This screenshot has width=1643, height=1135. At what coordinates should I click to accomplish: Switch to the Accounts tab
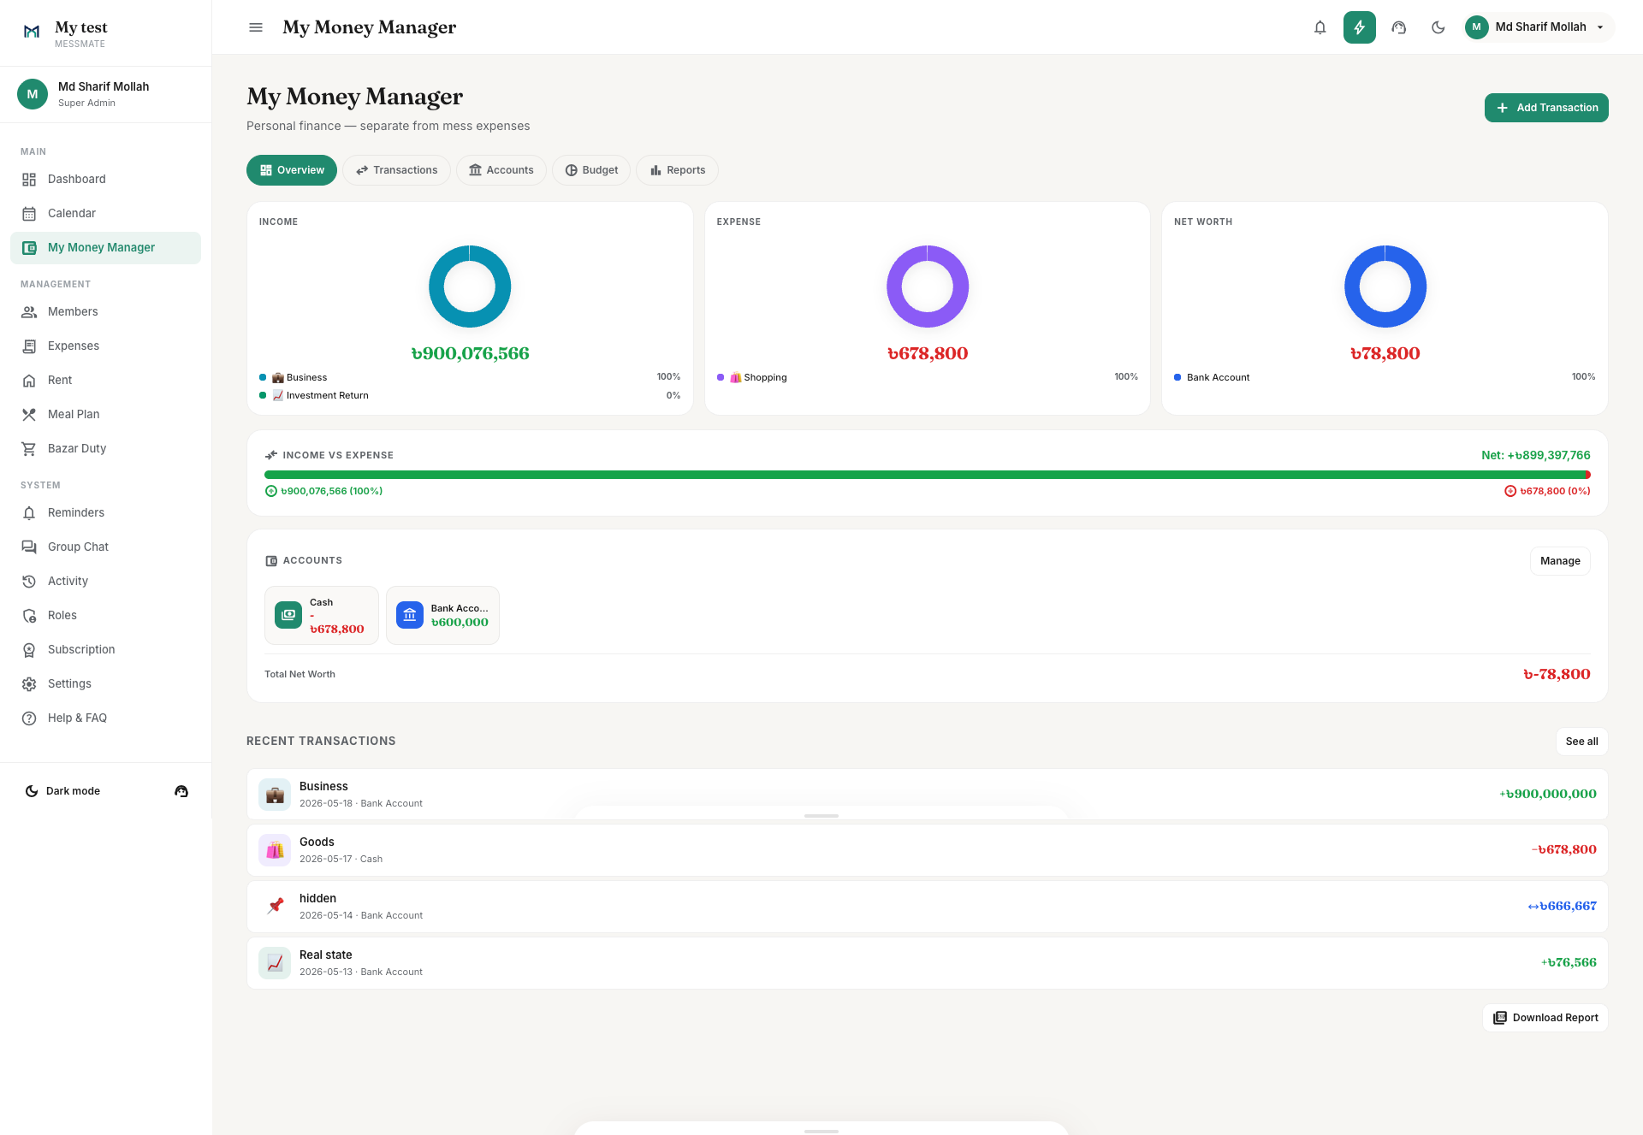(x=501, y=170)
